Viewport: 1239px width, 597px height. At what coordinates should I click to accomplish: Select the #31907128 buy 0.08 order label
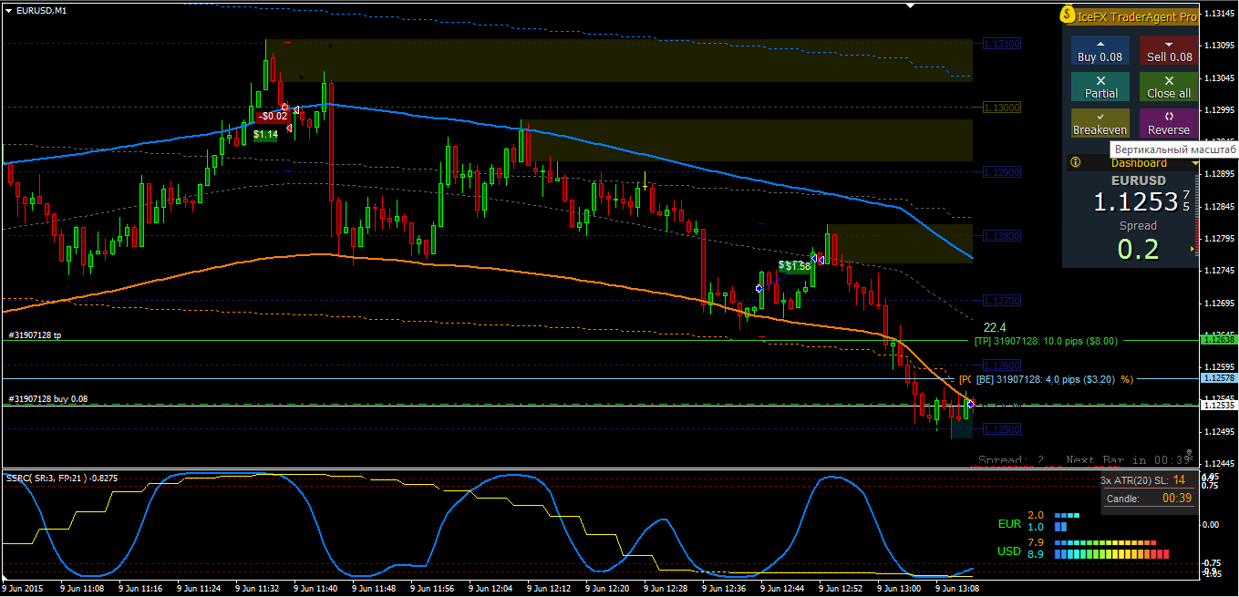pos(47,398)
